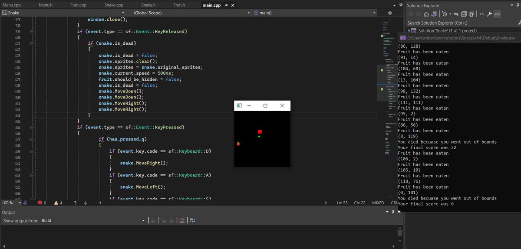The width and height of the screenshot is (521, 249).
Task: Switch to the Fruit.cpp tab
Action: point(78,5)
